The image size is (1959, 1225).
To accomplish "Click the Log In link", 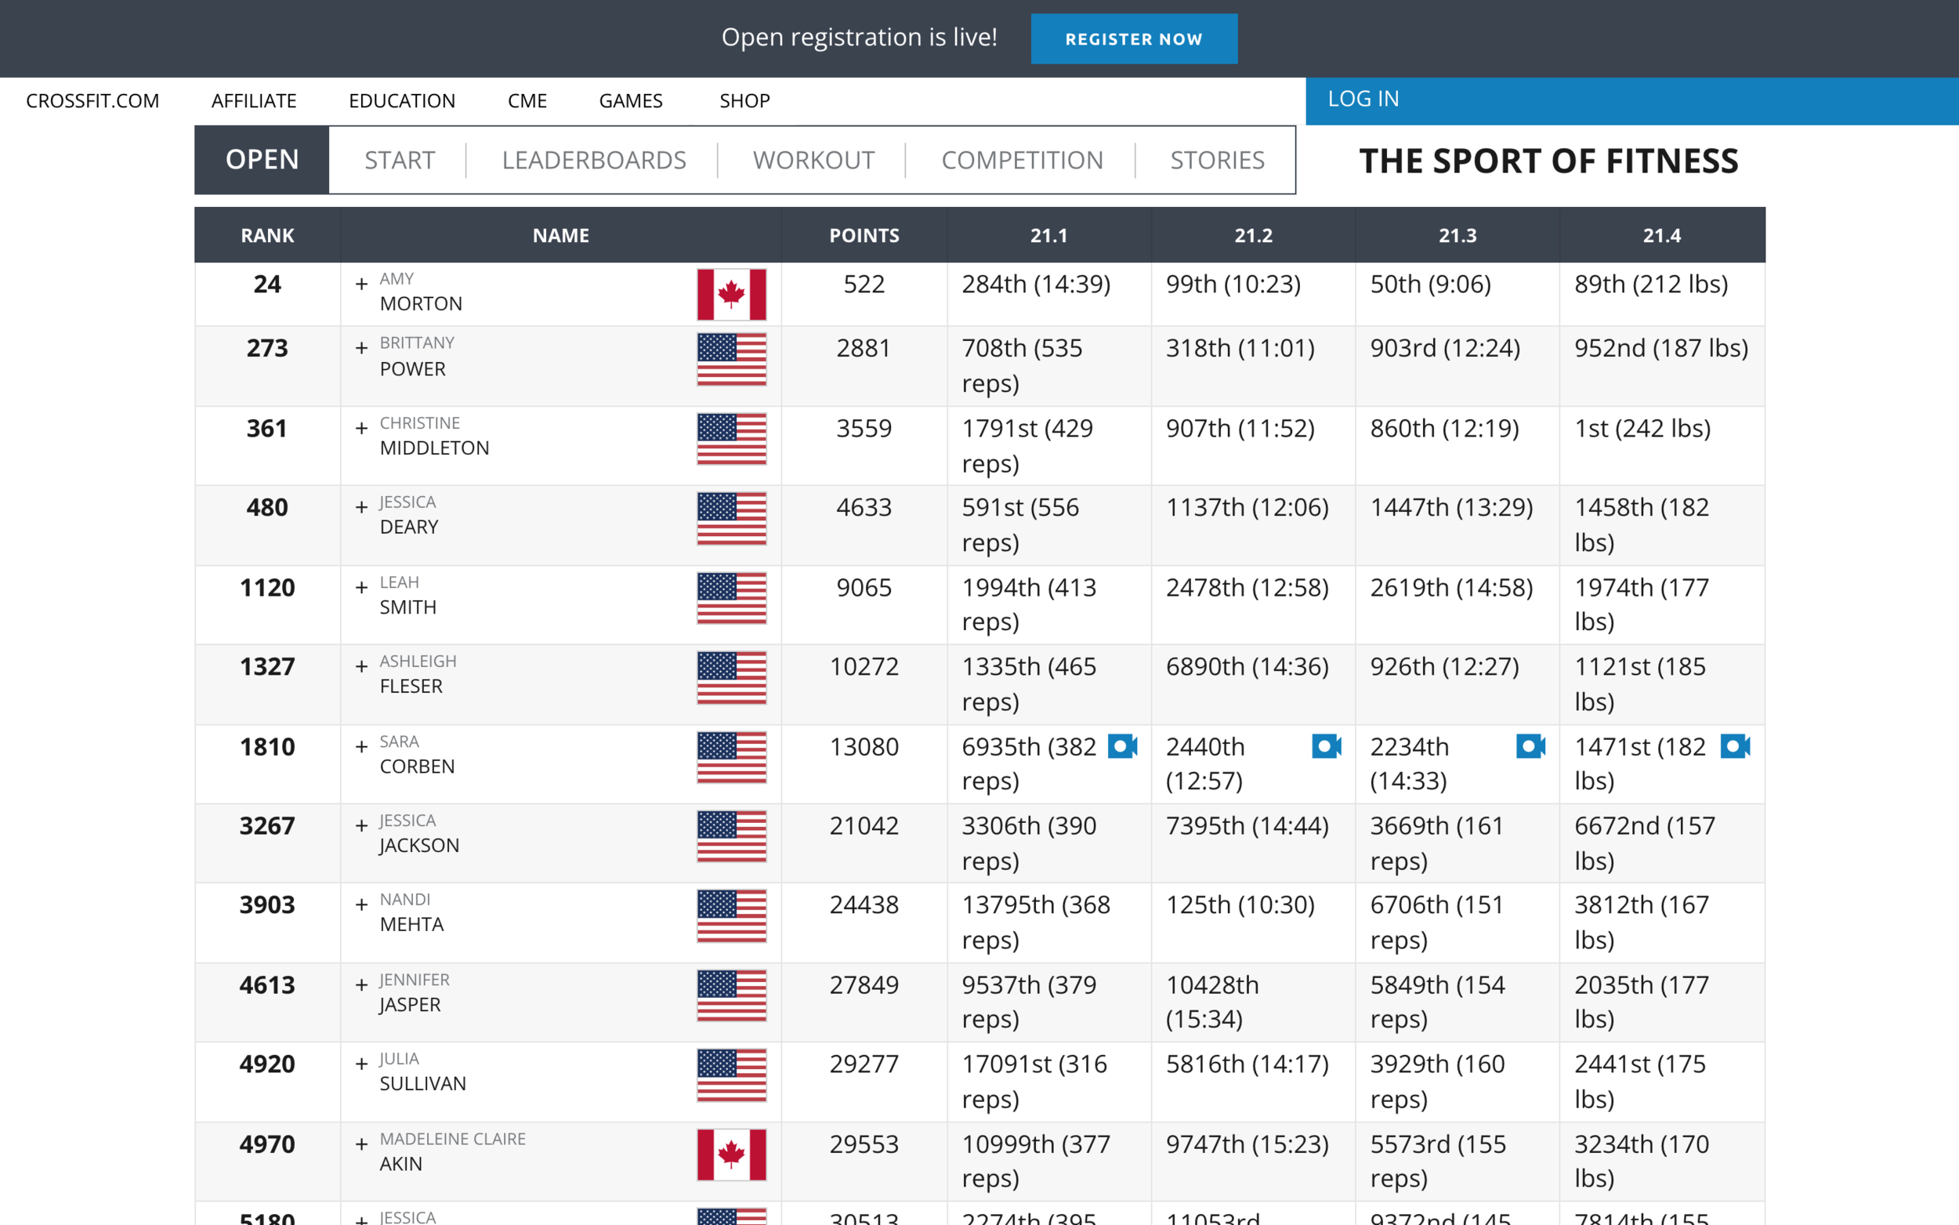I will tap(1363, 99).
